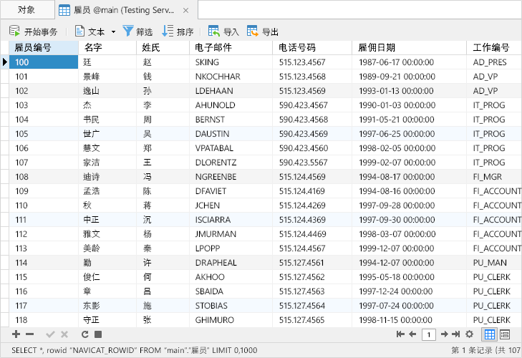Screen dimensions: 522x358
Task: Click the 电子邮件 column header
Action: (x=231, y=48)
